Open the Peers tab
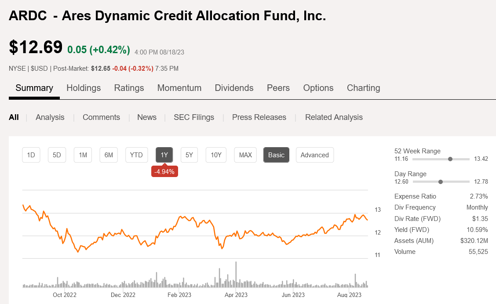This screenshot has width=496, height=304. [x=278, y=88]
